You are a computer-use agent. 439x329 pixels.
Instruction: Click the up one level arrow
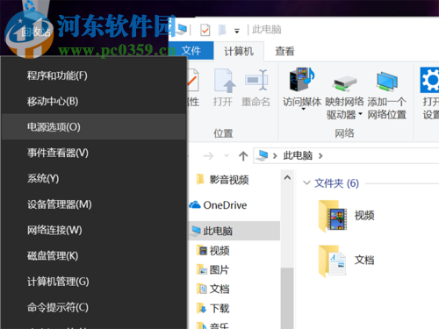point(243,156)
